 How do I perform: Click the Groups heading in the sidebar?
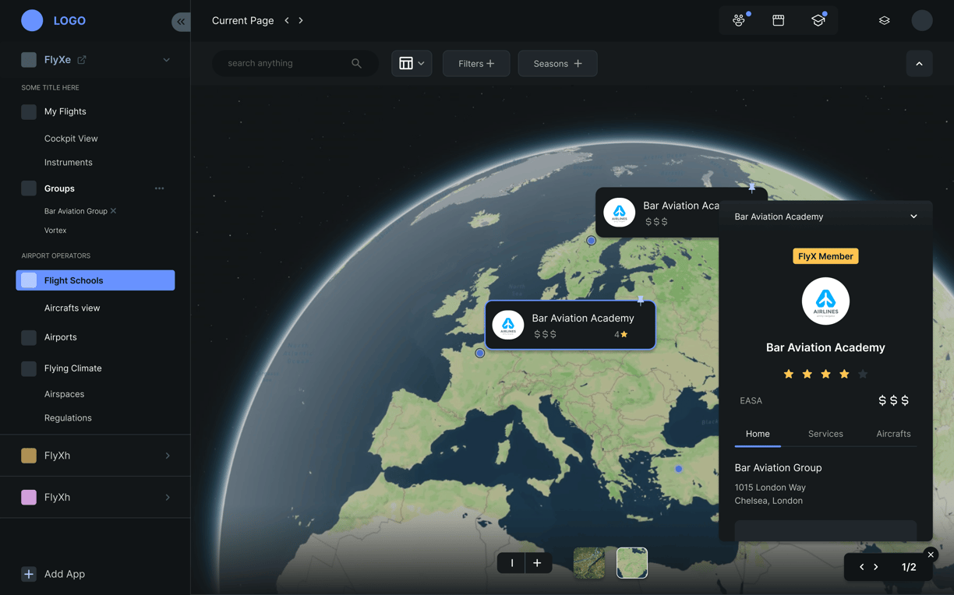(59, 188)
